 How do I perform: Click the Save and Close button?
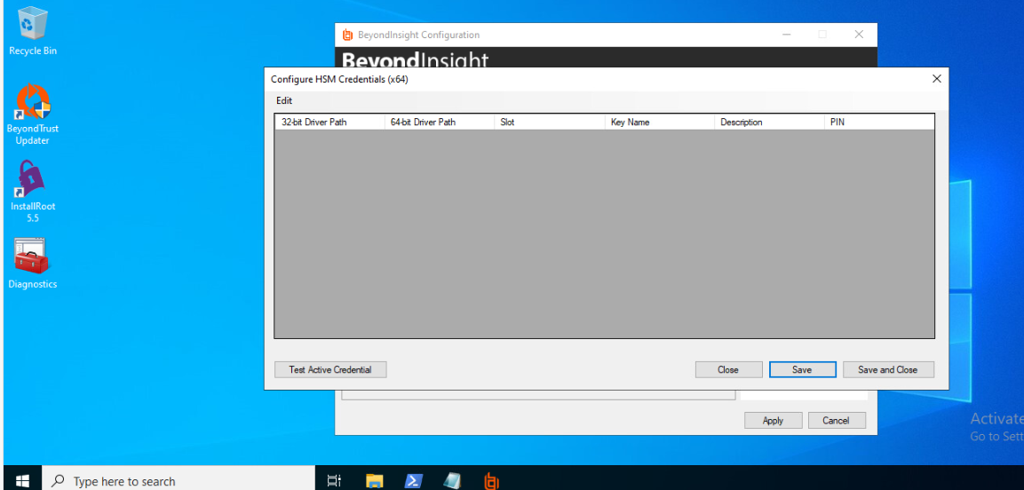(x=888, y=369)
